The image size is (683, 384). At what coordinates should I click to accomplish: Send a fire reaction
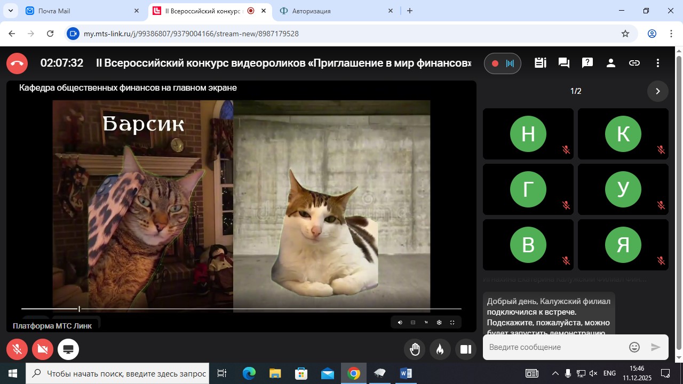(440, 349)
